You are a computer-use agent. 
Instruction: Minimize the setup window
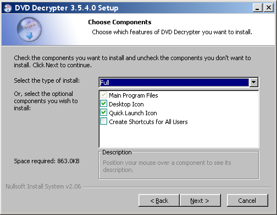tap(257, 8)
